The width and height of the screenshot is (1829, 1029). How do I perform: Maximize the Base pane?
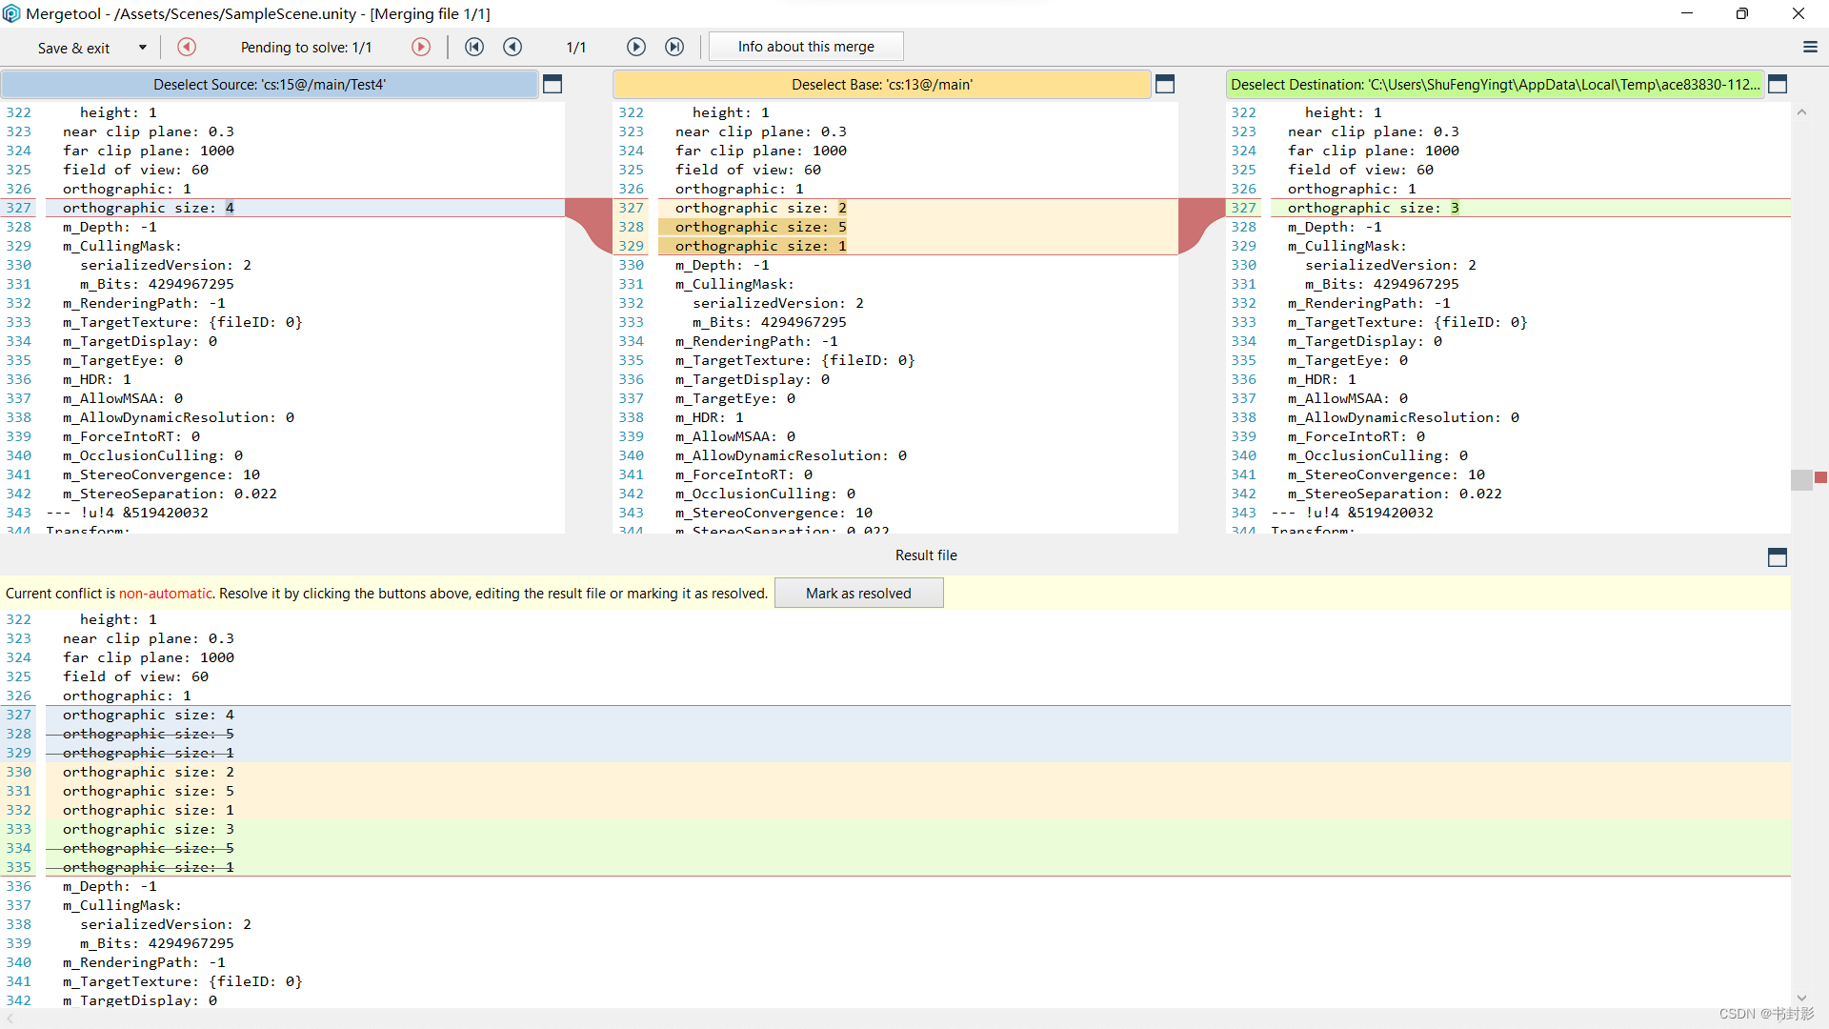coord(1165,84)
